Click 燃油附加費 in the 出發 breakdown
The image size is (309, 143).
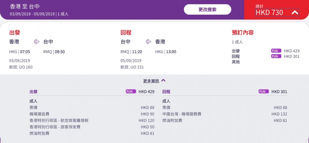point(39,133)
